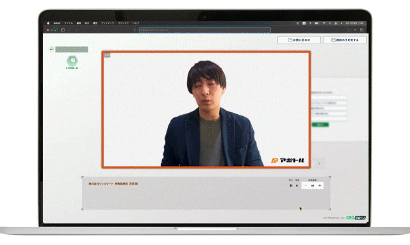The width and height of the screenshot is (410, 245).
Task: Pause the video with the pause button
Action: [x=291, y=185]
